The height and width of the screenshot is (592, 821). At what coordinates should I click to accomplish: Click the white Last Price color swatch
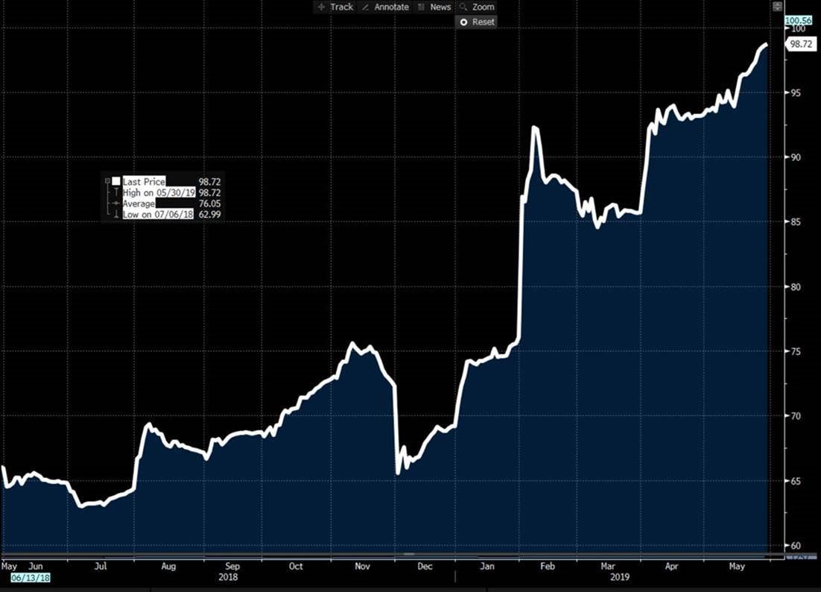(x=116, y=181)
